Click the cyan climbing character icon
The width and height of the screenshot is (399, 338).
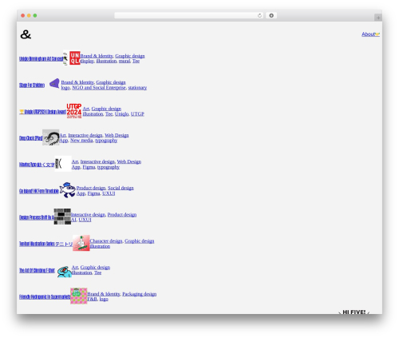point(65,271)
